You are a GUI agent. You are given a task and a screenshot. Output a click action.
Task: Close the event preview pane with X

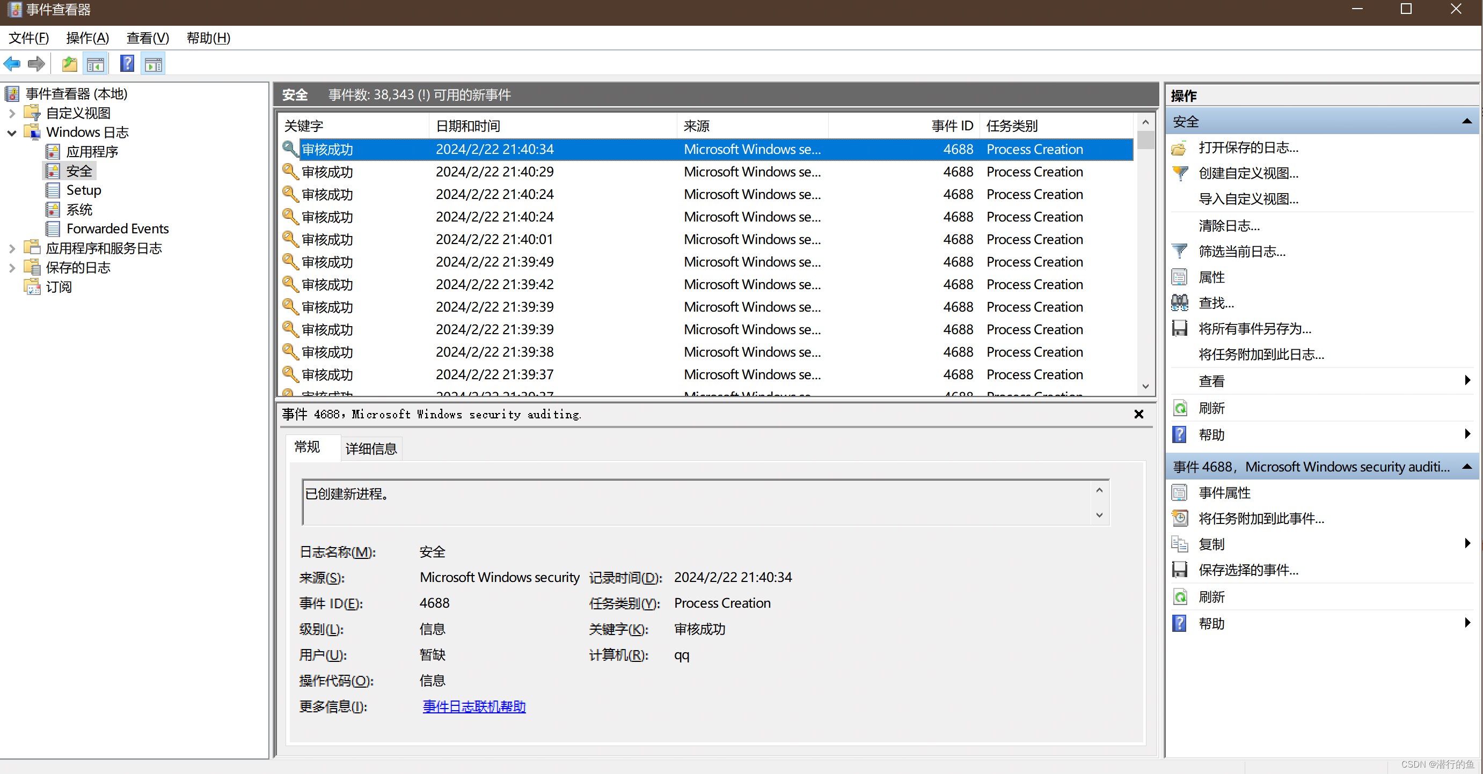(1138, 414)
